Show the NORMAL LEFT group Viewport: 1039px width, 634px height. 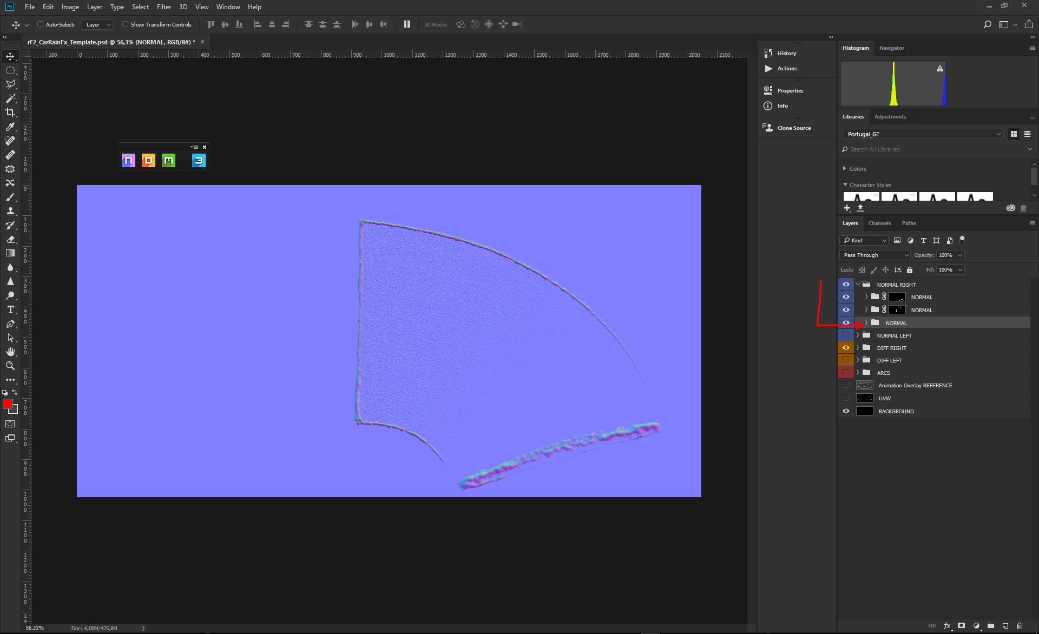click(x=846, y=335)
